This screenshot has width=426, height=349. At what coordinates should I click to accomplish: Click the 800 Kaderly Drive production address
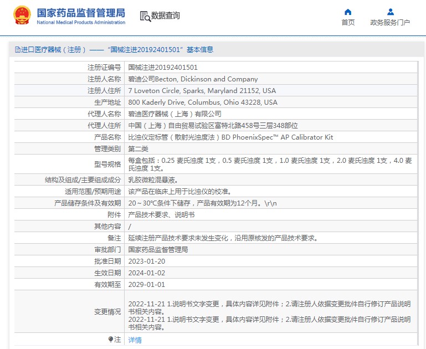(x=203, y=102)
